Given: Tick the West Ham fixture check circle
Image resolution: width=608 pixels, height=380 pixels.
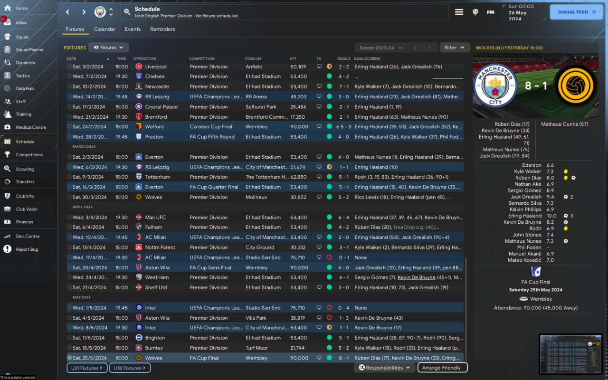Looking at the screenshot, I should [x=69, y=277].
